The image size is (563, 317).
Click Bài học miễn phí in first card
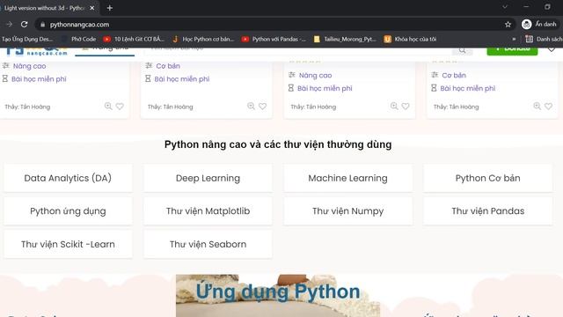pyautogui.click(x=39, y=78)
